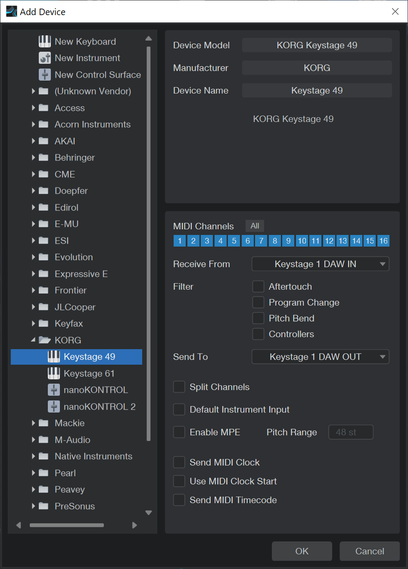Expand the M-Audio folder
The image size is (408, 569).
coord(33,440)
